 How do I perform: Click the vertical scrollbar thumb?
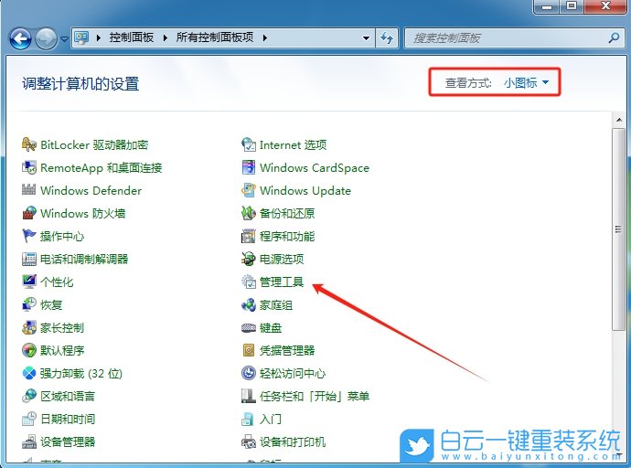[x=618, y=229]
